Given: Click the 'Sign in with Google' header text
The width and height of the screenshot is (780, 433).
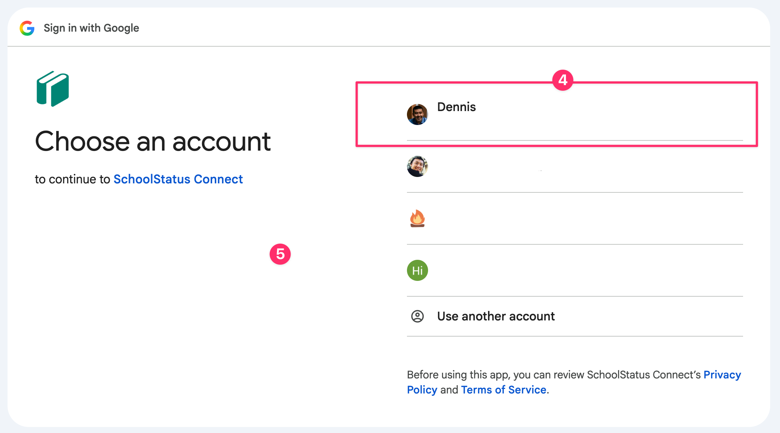Looking at the screenshot, I should point(91,28).
